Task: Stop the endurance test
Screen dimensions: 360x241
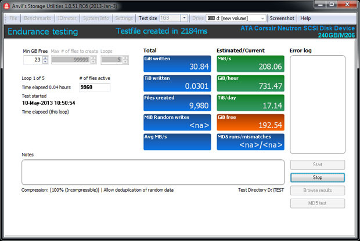Action: click(x=318, y=177)
